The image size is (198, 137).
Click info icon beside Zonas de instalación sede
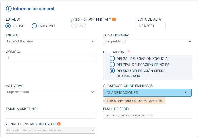pyautogui.click(x=59, y=124)
